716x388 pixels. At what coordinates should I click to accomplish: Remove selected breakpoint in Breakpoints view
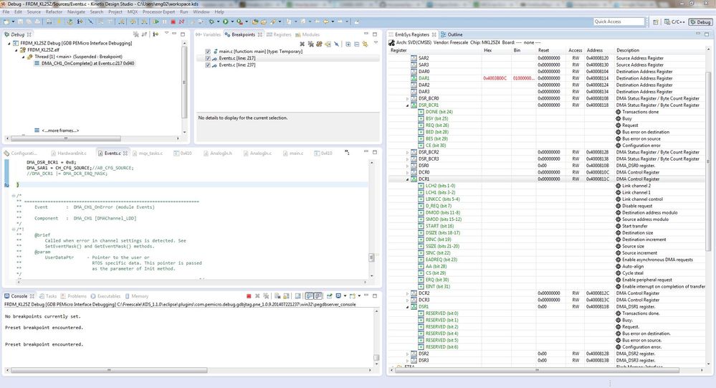point(302,44)
